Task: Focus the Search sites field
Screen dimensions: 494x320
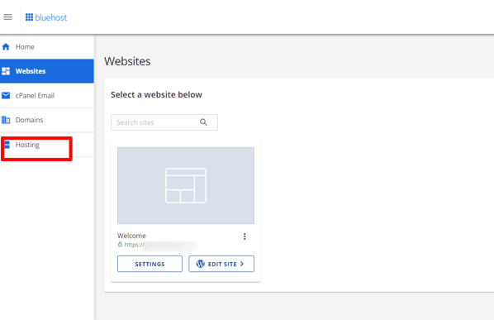Action: pos(164,122)
